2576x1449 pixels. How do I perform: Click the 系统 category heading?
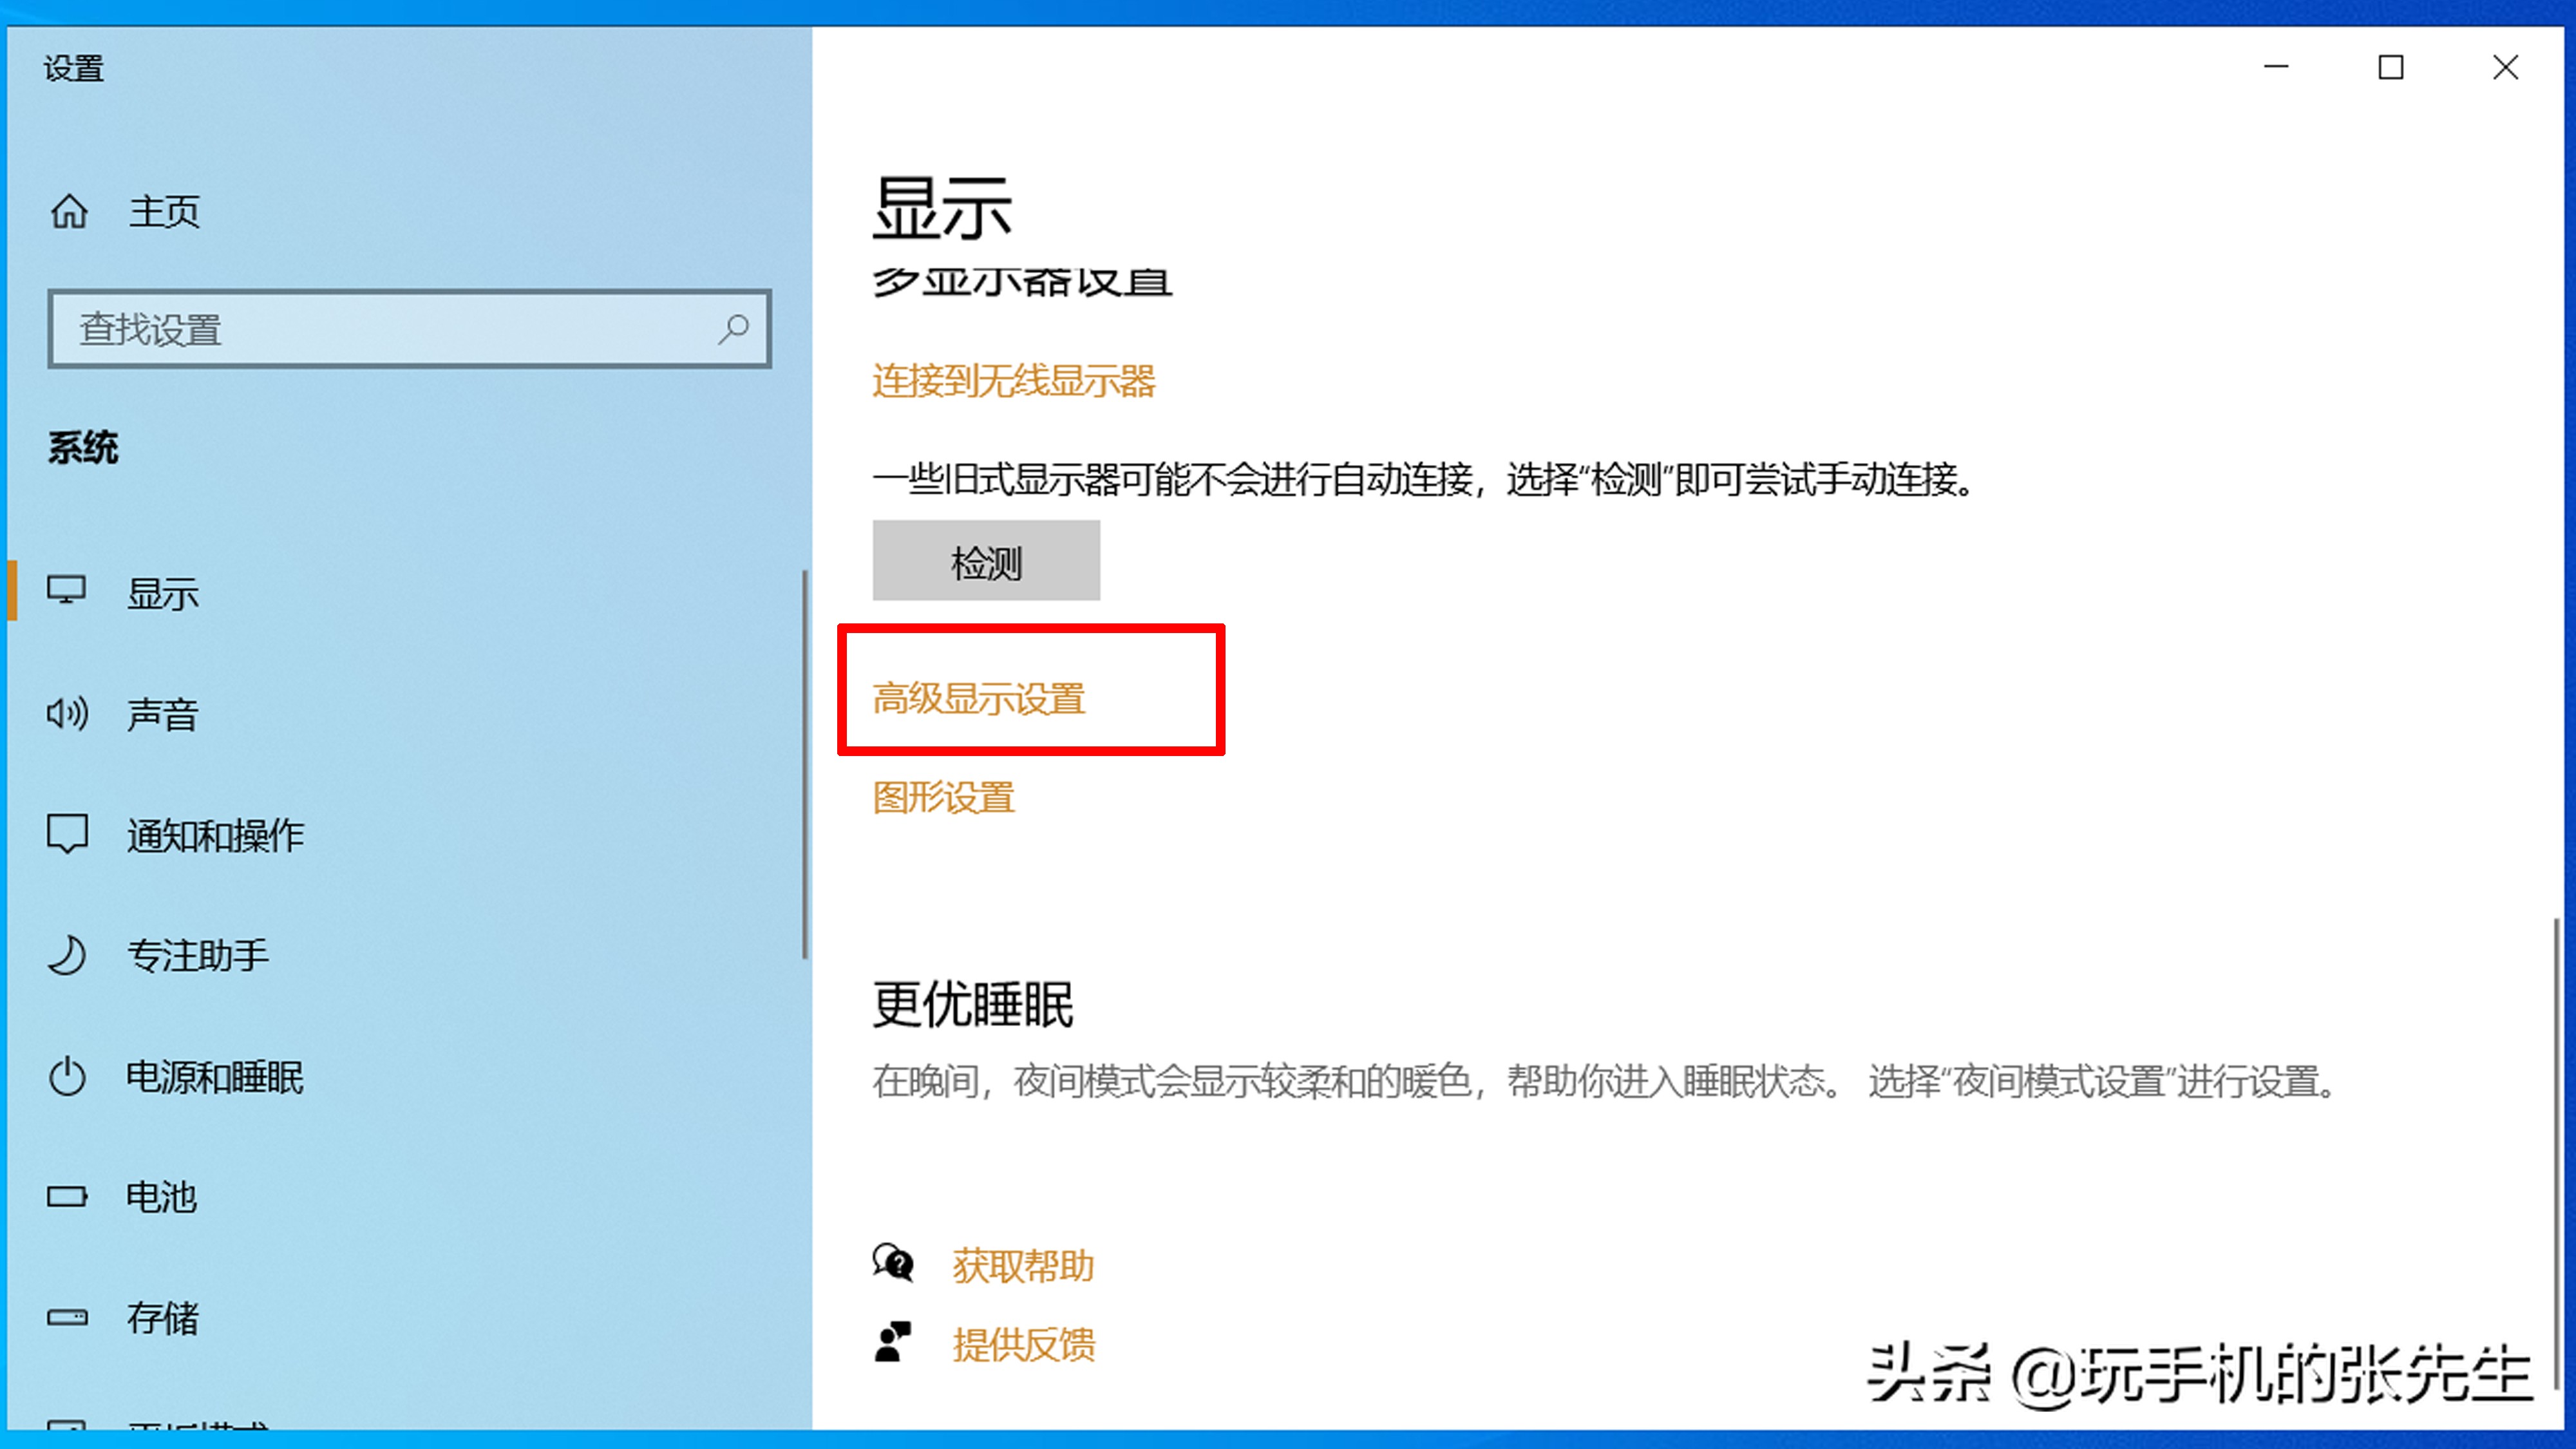[83, 447]
